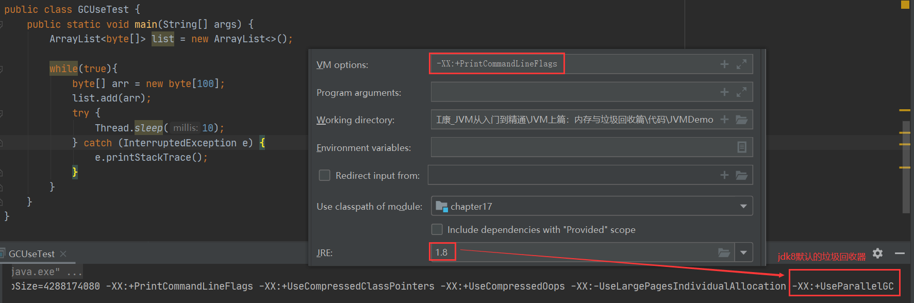
Task: Expand the Program arguments field
Action: pos(741,92)
